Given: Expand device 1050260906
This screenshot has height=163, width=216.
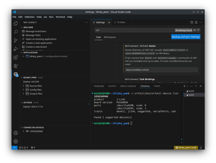Looking at the screenshot, I should [23, 131].
